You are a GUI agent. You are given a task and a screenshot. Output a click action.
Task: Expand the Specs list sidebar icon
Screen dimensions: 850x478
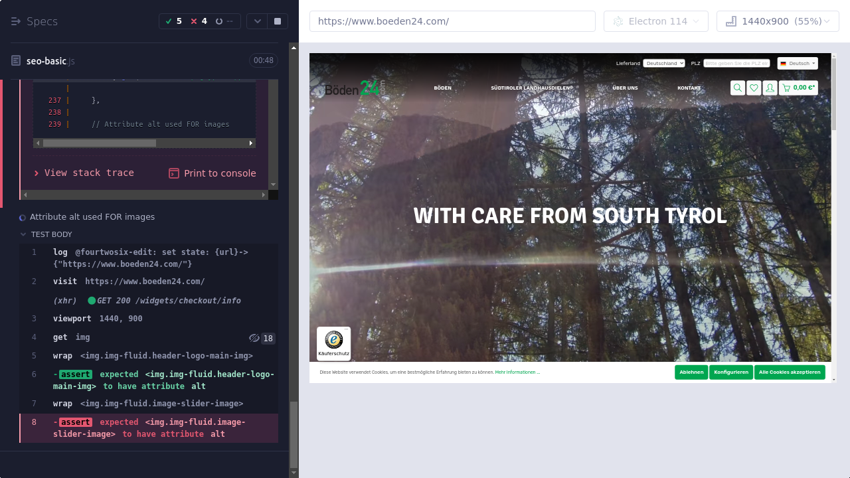click(x=16, y=21)
